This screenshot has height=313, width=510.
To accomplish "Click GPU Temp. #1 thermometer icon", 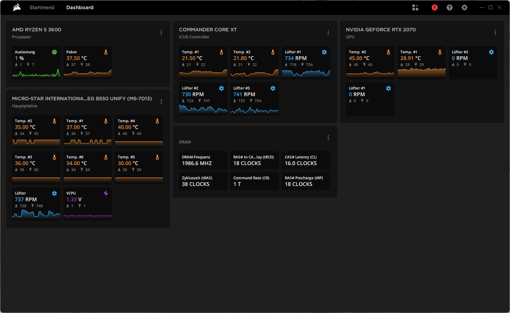I will [x=440, y=52].
